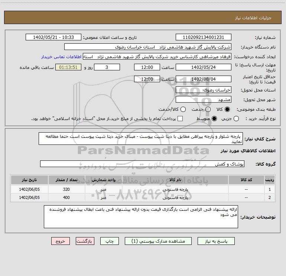Click the تعداد / مقدار column header

(x=66, y=180)
